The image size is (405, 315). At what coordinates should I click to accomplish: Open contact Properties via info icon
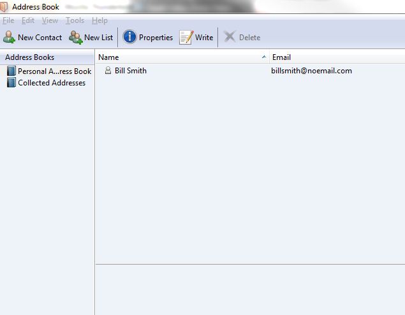tap(129, 37)
